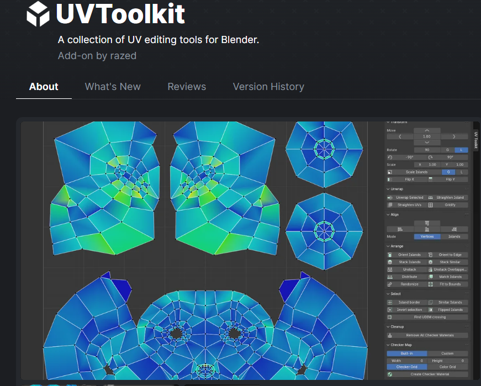This screenshot has height=386, width=481.
Task: Switch align Mode to Islands
Action: point(453,236)
